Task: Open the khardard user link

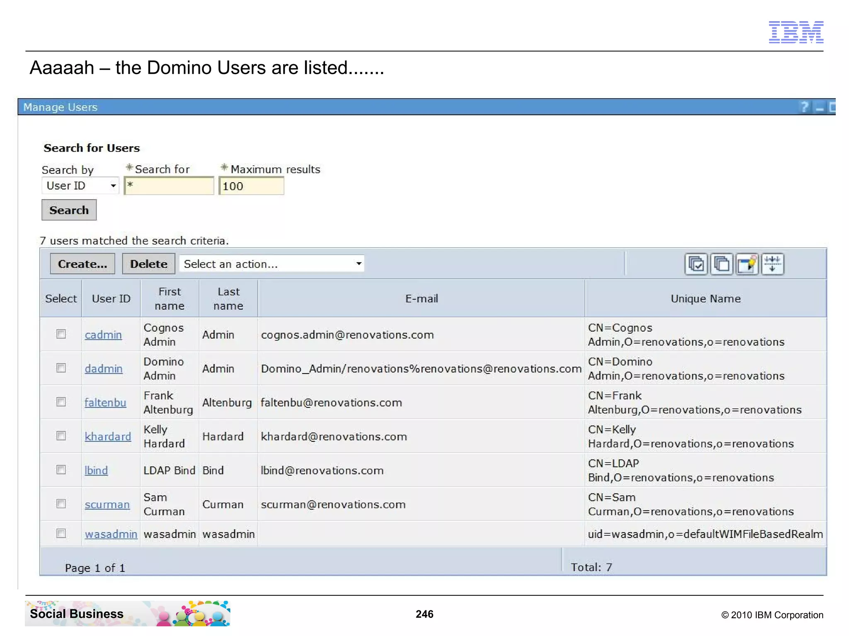Action: tap(108, 436)
